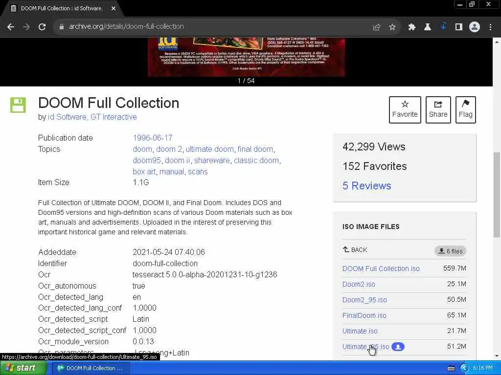
Task: Open Chrome three-dot menu
Action: point(490,27)
